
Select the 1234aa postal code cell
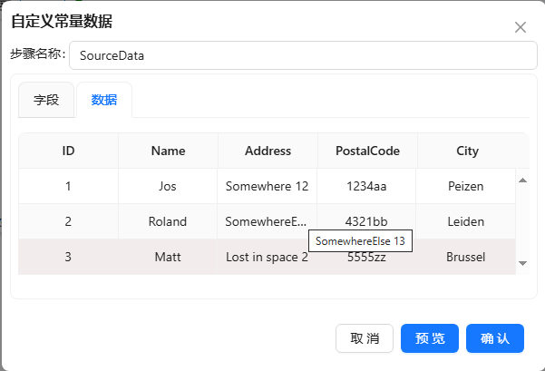[366, 186]
